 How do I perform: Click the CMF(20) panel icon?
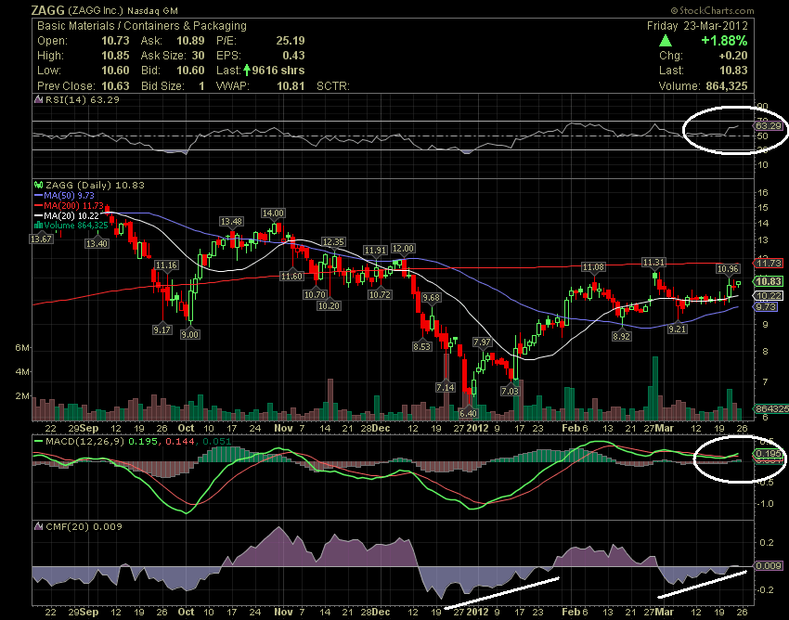pos(38,526)
